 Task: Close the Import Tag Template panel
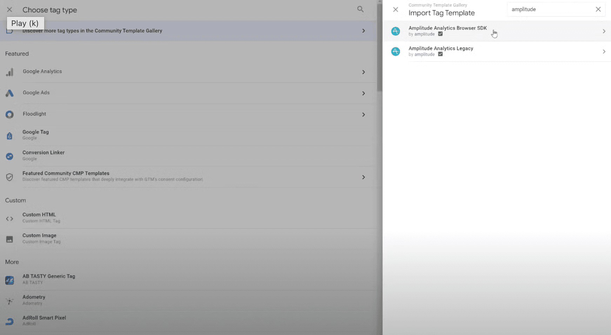[396, 9]
